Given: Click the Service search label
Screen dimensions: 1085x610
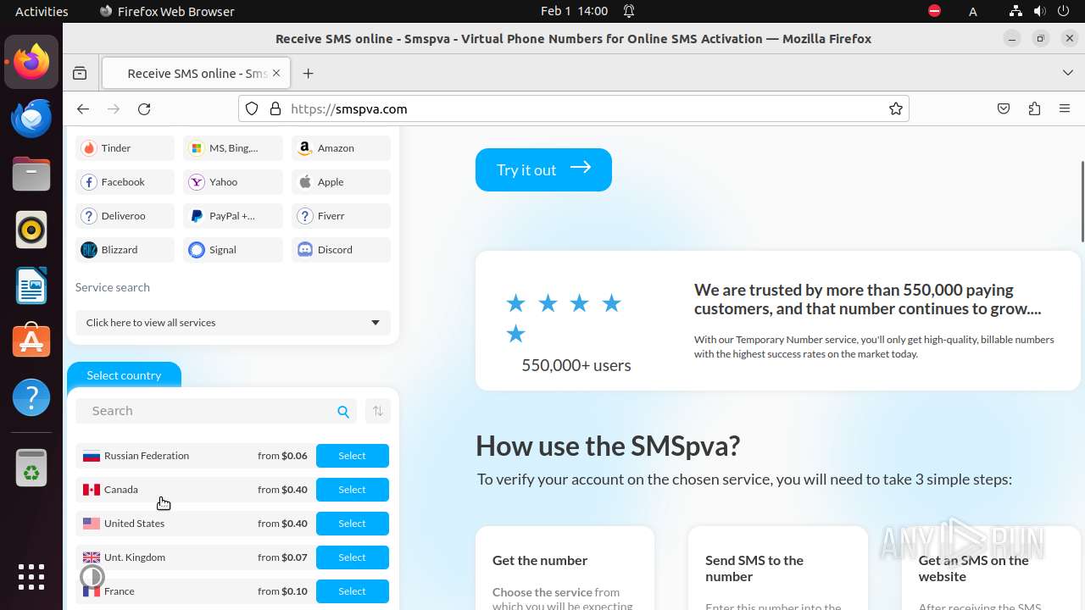Looking at the screenshot, I should click(113, 287).
